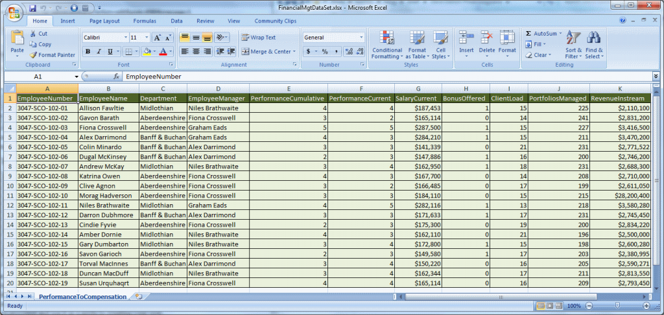Toggle Bottom Align for cells

pyautogui.click(x=207, y=38)
